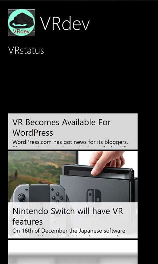Tap the Joy-Con analog stick in photo
The height and width of the screenshot is (264, 158).
22,198
